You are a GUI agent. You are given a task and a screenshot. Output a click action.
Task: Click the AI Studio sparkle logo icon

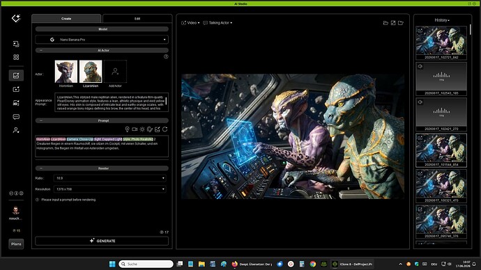point(16,18)
